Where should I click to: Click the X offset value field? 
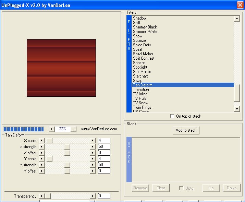coord(104,153)
